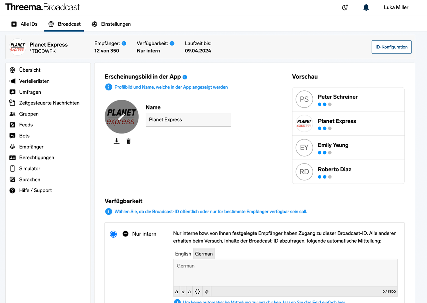Open the emoji picker in message editor
Screen dimensions: 427x303
pos(206,291)
